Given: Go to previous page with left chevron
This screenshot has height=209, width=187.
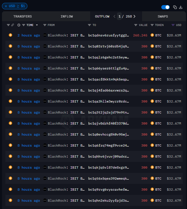Looking at the screenshot, I should coord(114,16).
